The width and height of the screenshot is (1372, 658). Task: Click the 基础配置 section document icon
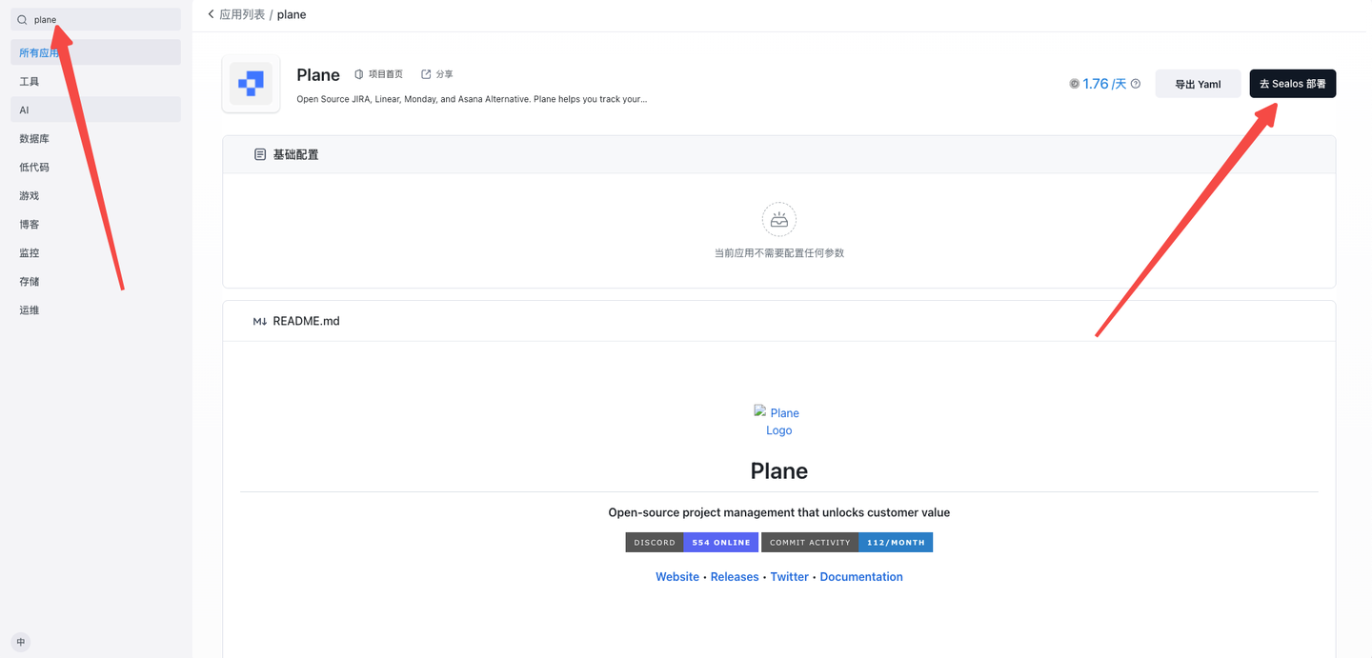260,154
